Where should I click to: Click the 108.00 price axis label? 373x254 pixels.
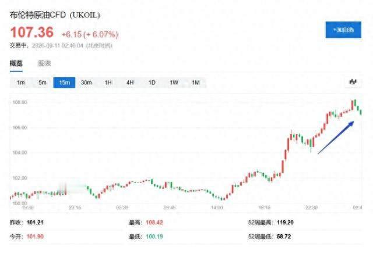(20, 102)
